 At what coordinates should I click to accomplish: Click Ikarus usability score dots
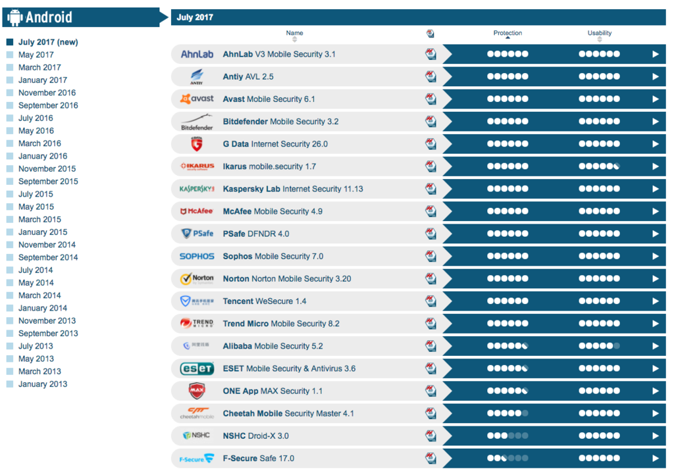(x=599, y=166)
